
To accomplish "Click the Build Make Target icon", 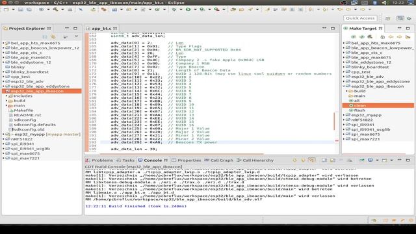I will tap(370, 37).
